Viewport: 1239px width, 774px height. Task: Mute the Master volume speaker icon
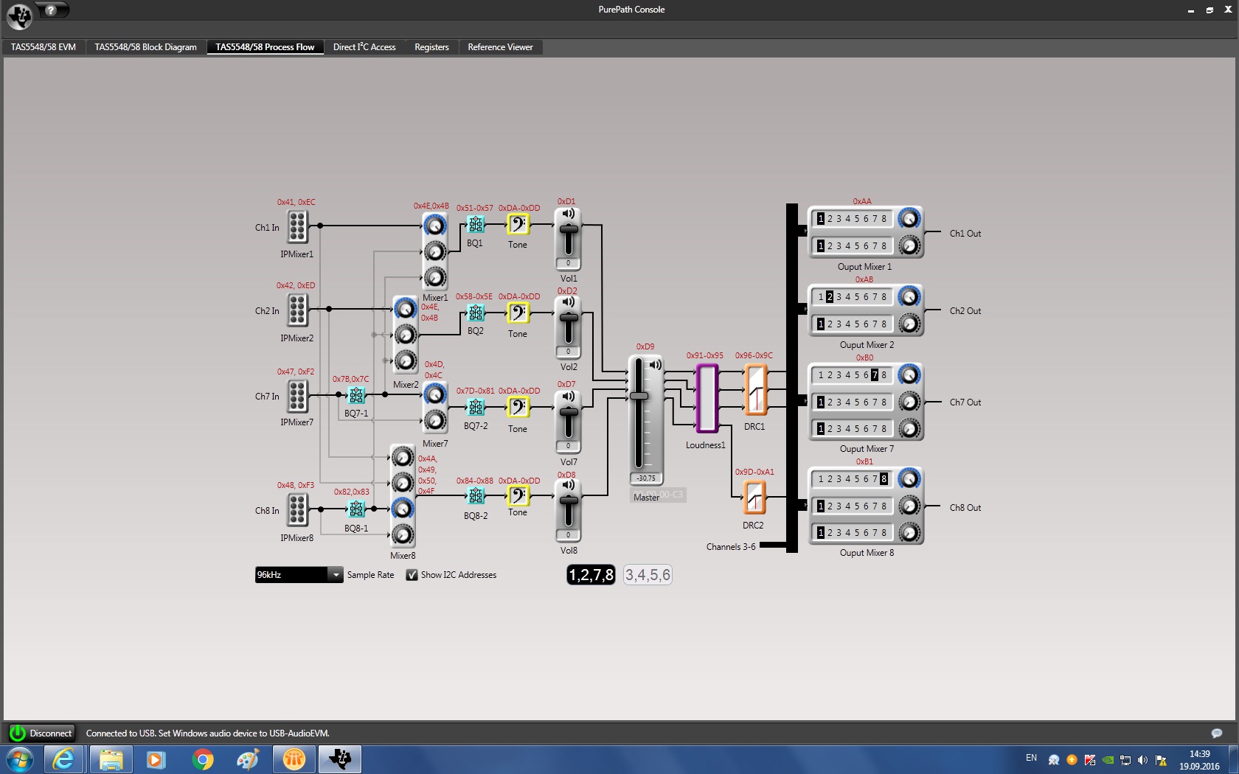pyautogui.click(x=655, y=365)
